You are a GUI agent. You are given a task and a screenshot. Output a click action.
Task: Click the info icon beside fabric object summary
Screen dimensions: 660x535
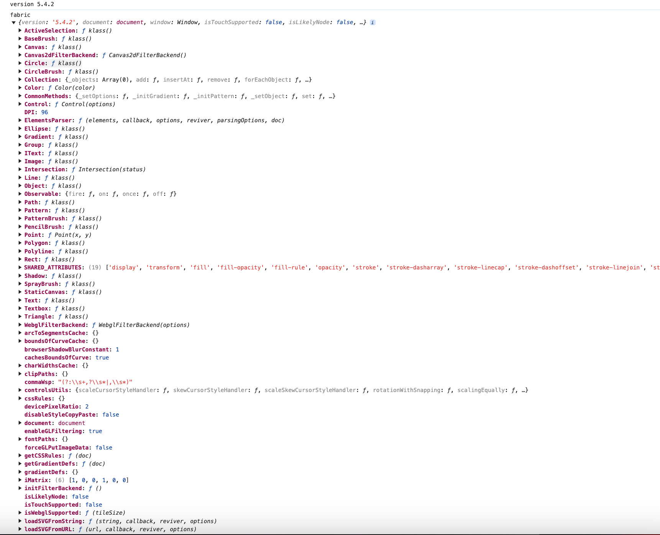(x=373, y=23)
